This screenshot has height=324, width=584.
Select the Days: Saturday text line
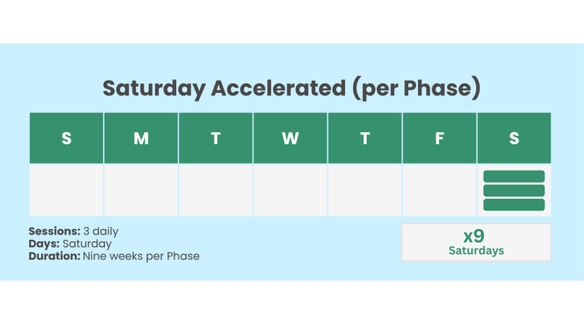tap(70, 244)
